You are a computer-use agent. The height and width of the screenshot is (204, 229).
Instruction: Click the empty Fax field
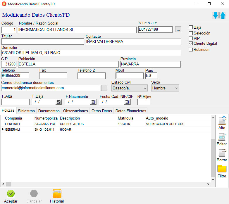(53, 76)
